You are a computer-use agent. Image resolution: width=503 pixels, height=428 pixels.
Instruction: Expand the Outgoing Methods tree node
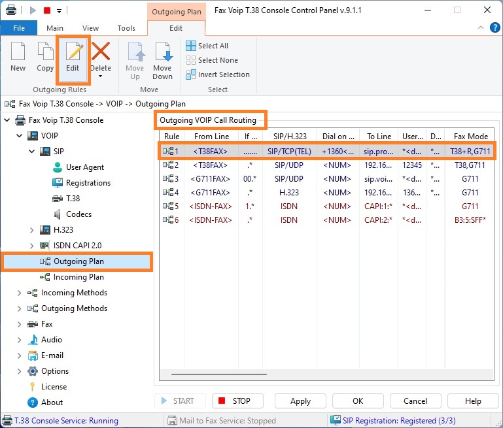[x=19, y=308]
